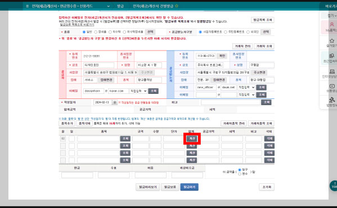Click 초기화 reset button

coord(267,187)
